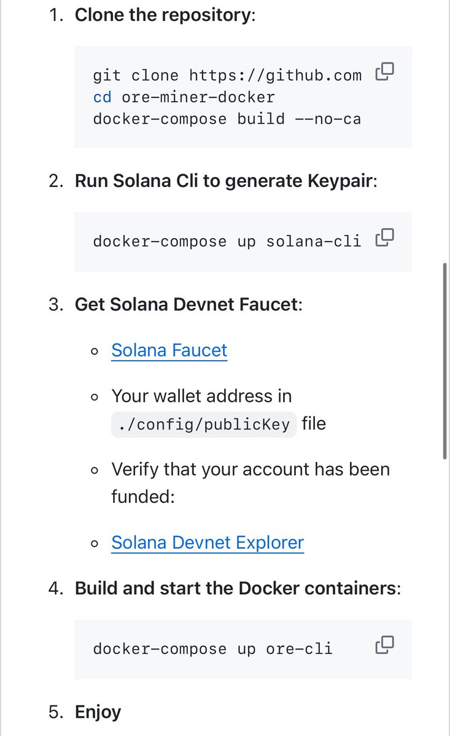Click the Clone the repository heading

point(163,15)
